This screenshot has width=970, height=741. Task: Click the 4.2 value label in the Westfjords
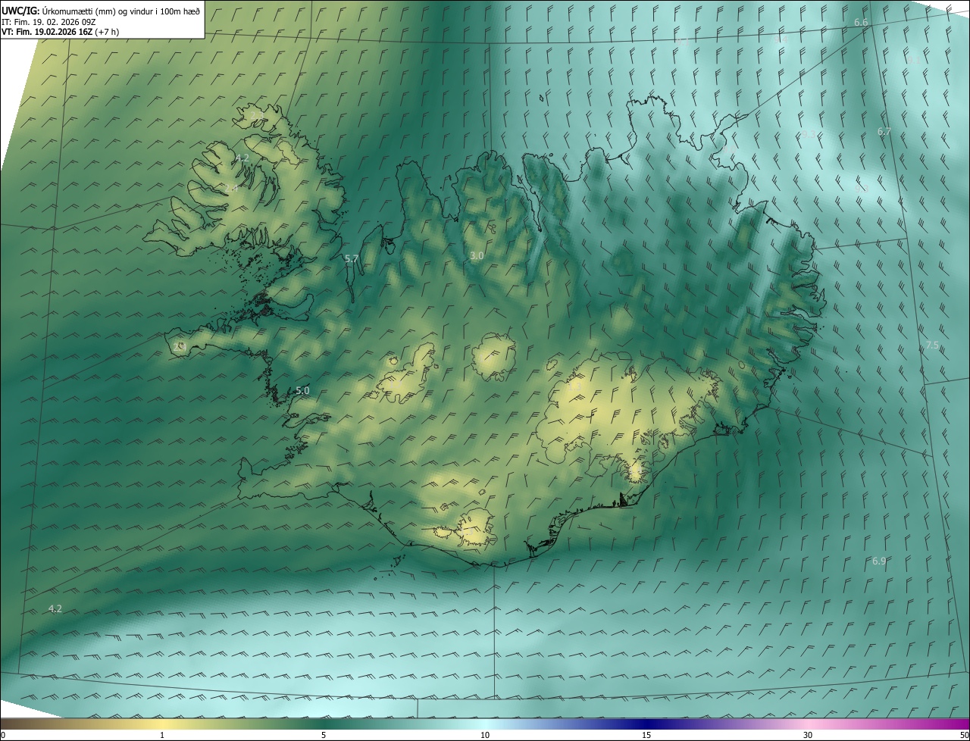click(x=242, y=158)
